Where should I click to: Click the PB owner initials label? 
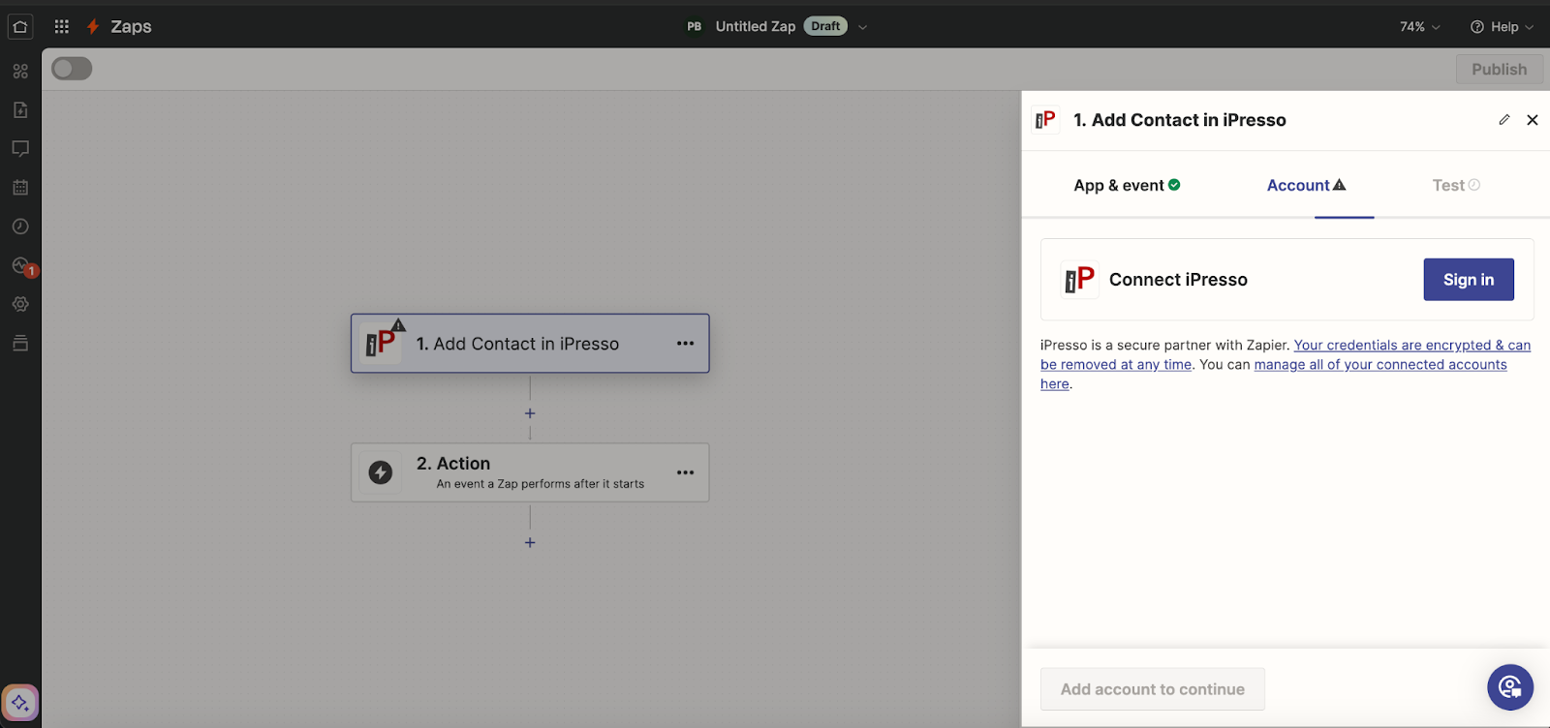(x=695, y=27)
